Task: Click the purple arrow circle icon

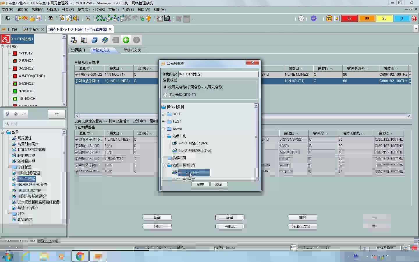Action: [x=314, y=18]
